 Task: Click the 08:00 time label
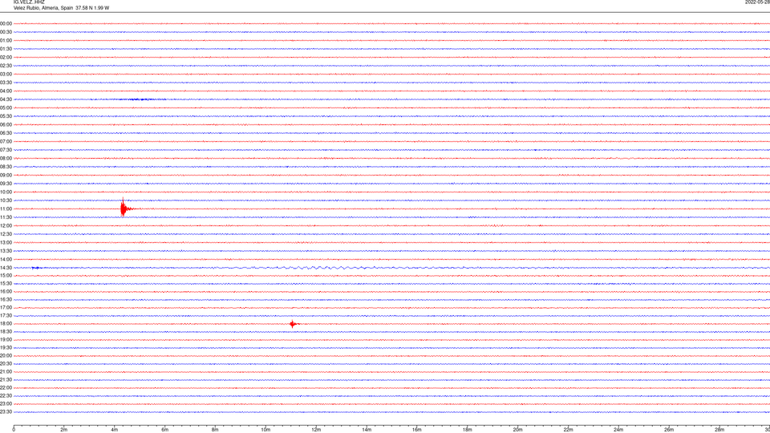tap(6, 159)
